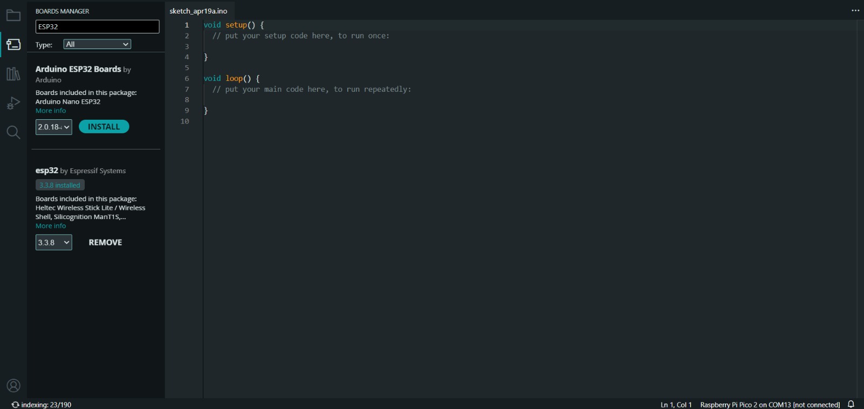Expand the board Type filter dropdown
The height and width of the screenshot is (409, 864).
(97, 44)
